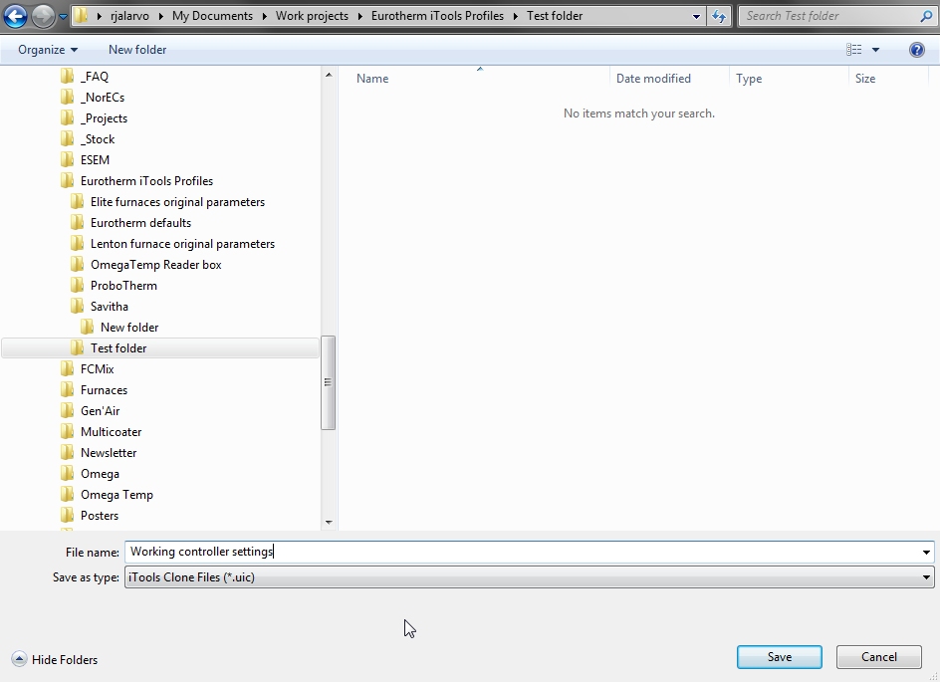This screenshot has height=682, width=940.
Task: Select the Furnaces folder
Action: (x=104, y=390)
